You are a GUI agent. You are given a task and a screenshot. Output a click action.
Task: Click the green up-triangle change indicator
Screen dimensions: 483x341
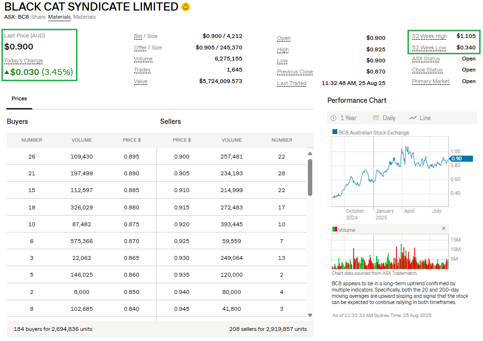7,73
